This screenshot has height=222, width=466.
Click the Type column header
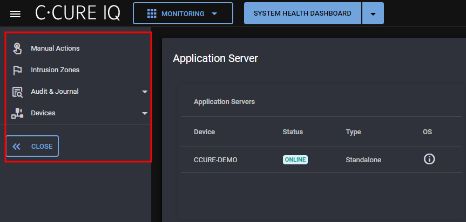(x=353, y=132)
